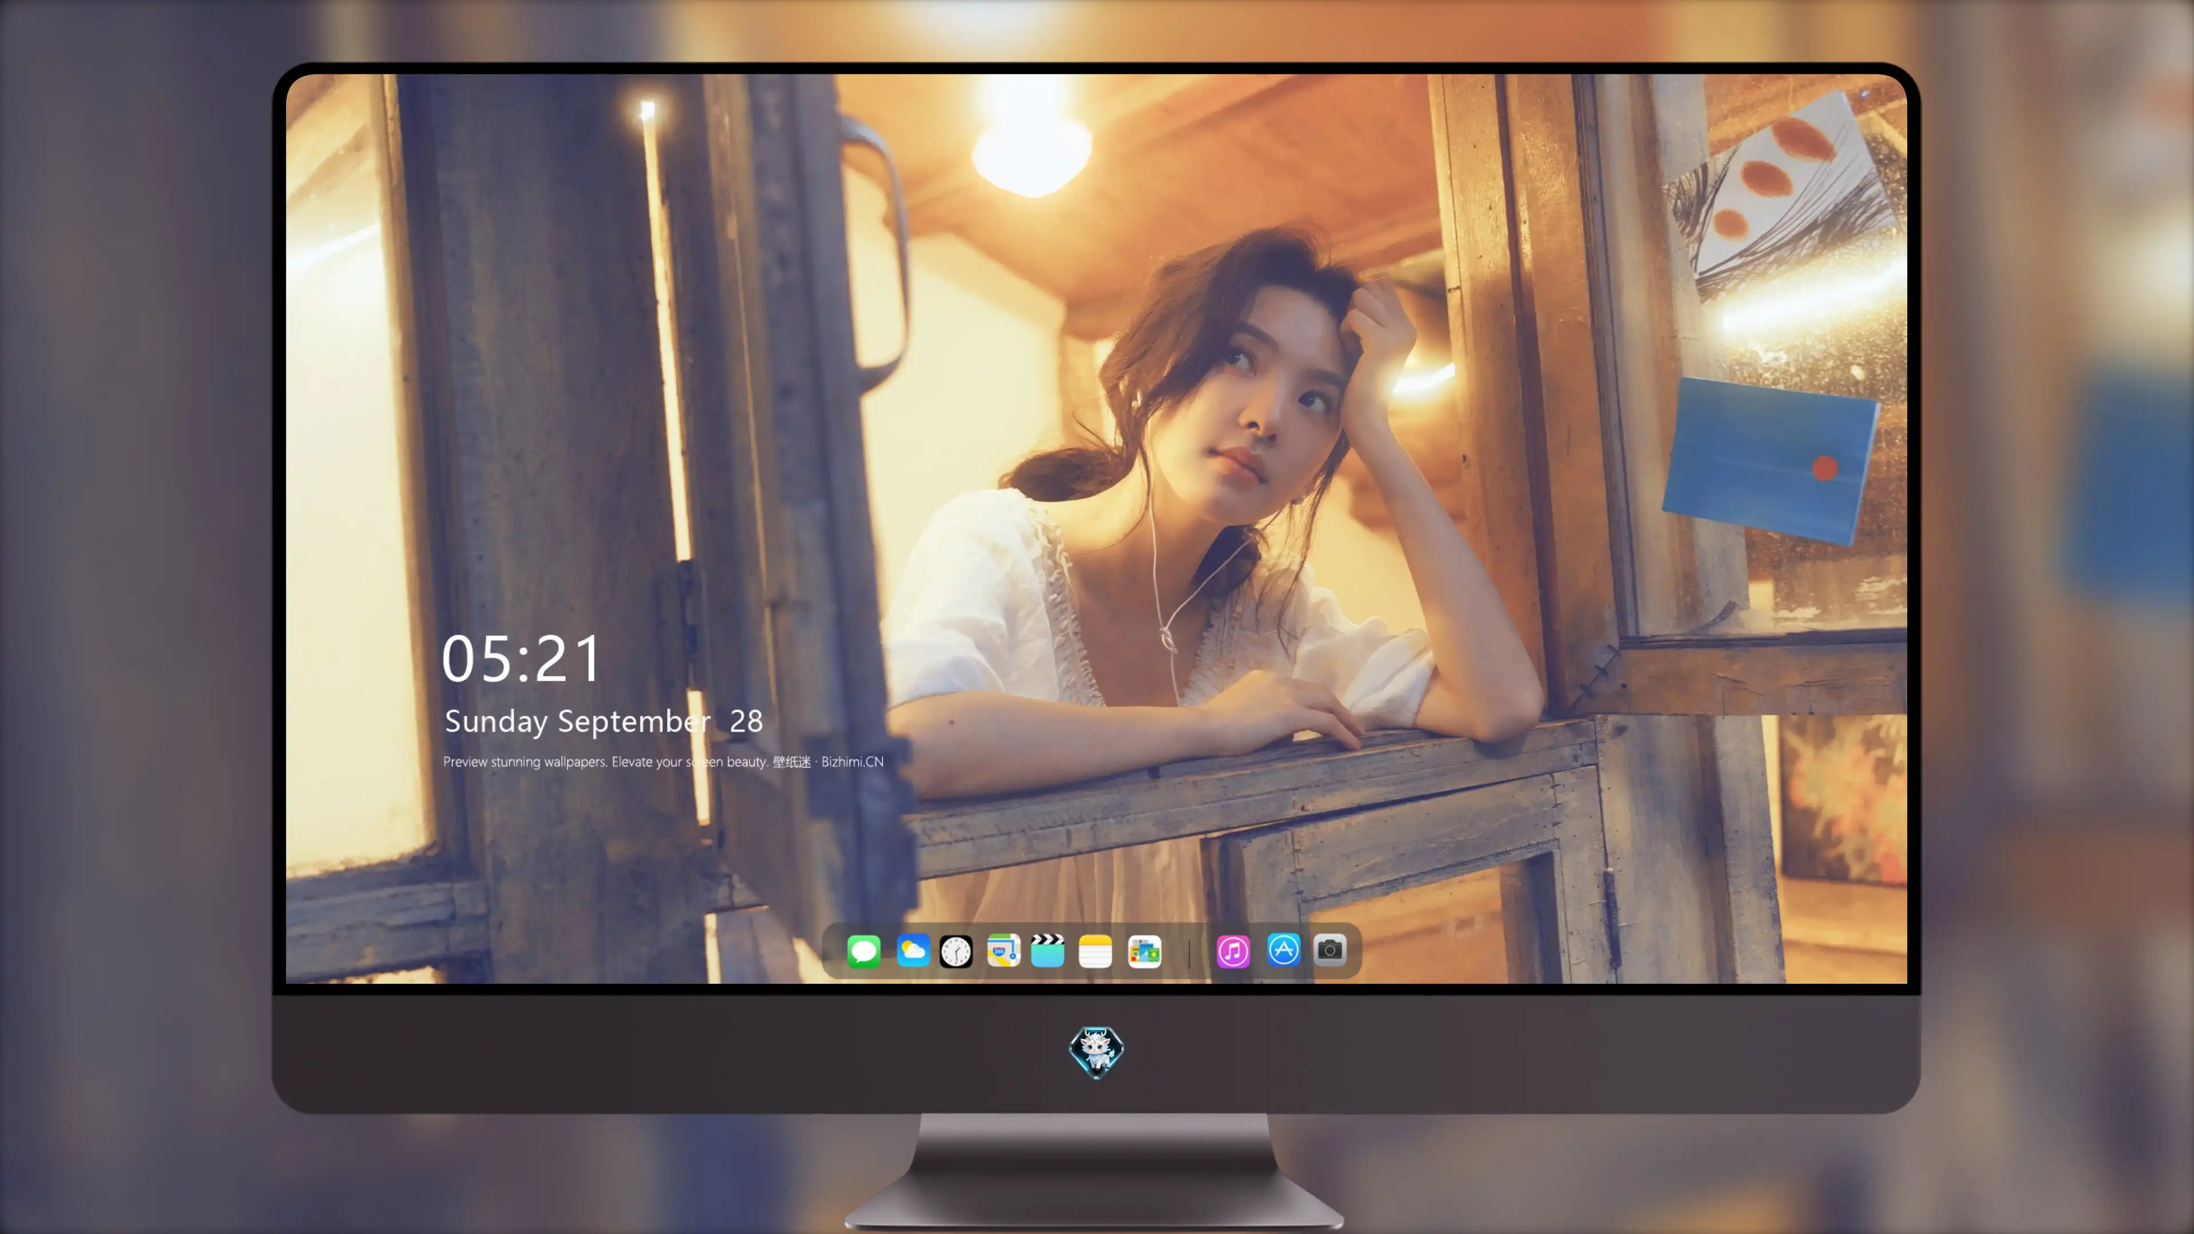This screenshot has height=1234, width=2194.
Task: Open the blue App Store icon
Action: coord(1283,949)
